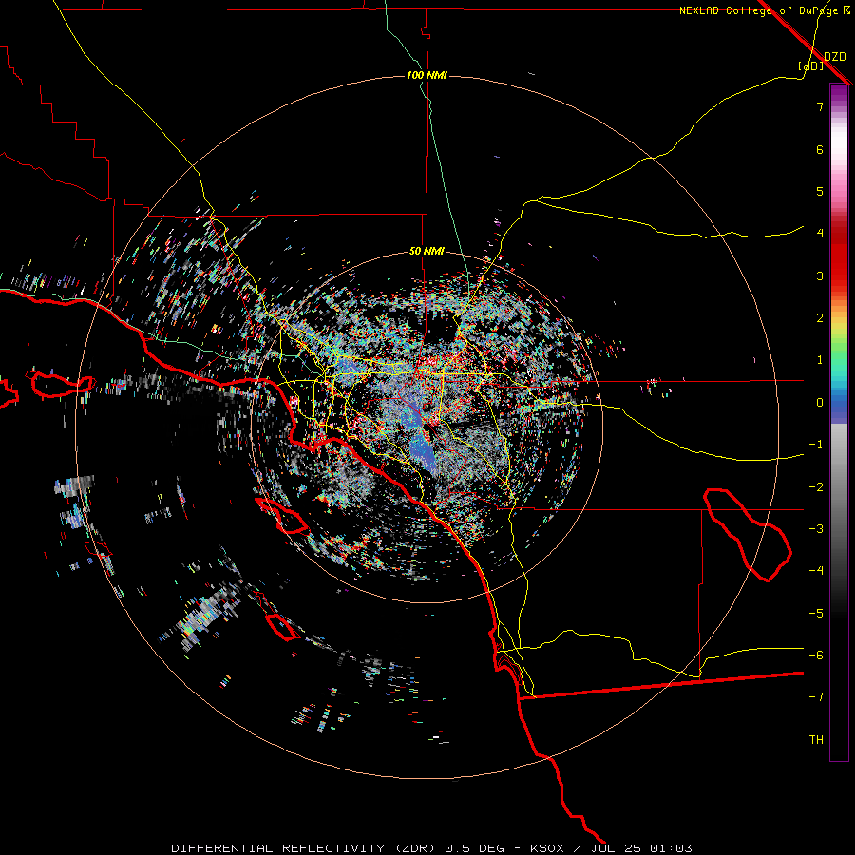Image resolution: width=855 pixels, height=855 pixels.
Task: Click the -1 value on color scale
Action: (816, 445)
